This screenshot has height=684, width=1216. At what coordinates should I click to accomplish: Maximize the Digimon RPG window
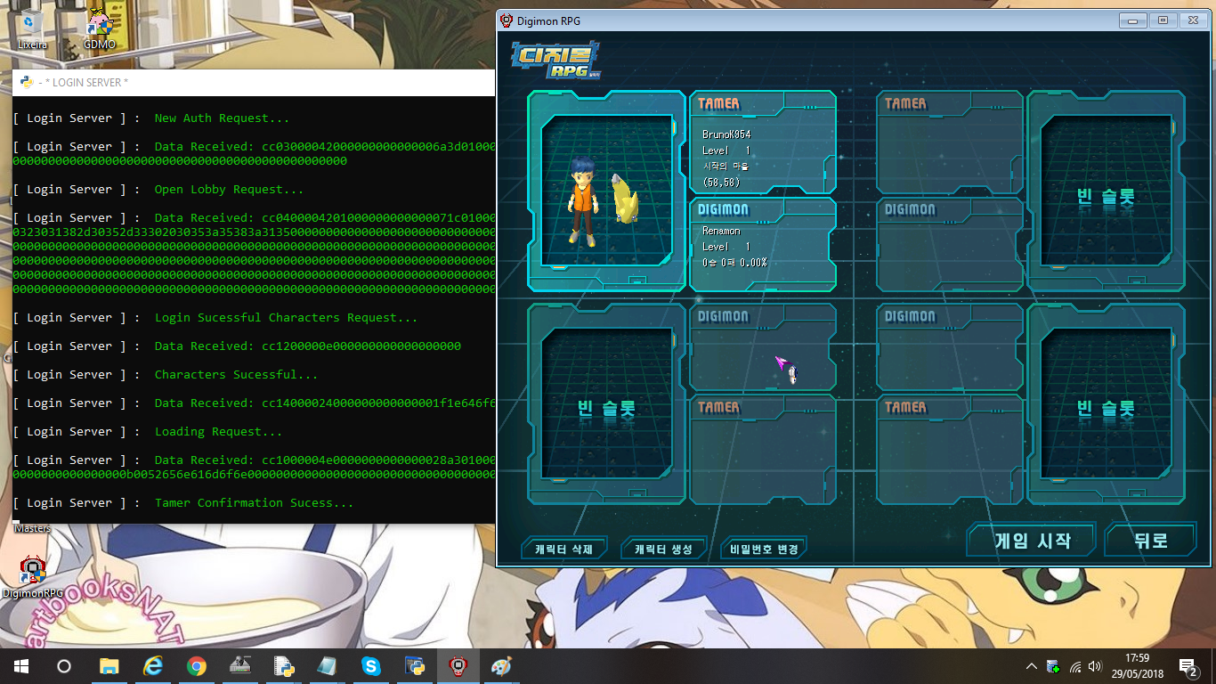pos(1163,20)
